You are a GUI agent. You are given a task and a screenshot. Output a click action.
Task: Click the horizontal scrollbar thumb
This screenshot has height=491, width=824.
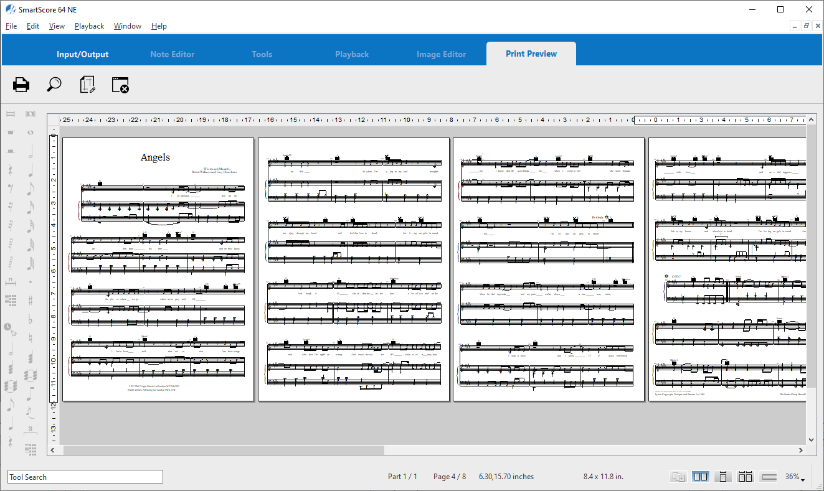[x=224, y=450]
